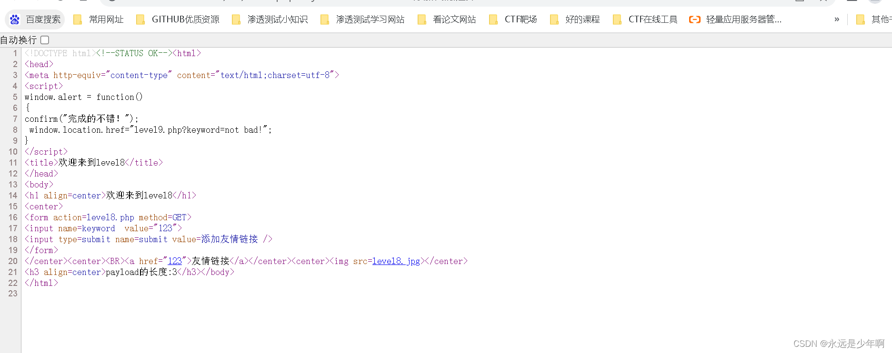Click the meta content-type line

click(x=182, y=75)
